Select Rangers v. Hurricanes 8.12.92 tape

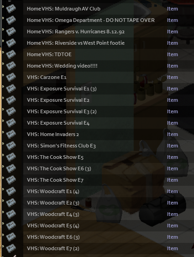(76, 31)
